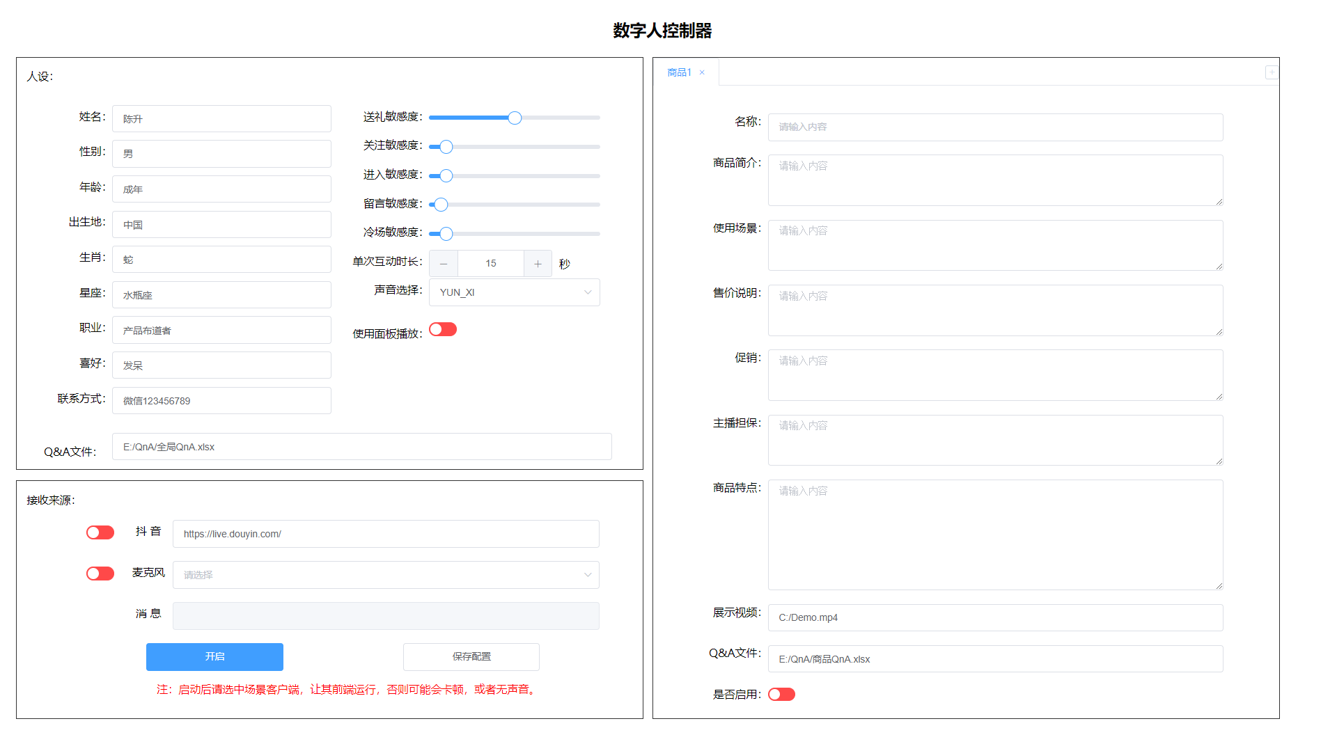This screenshot has width=1337, height=751.
Task: Focus the 名称 input field
Action: pos(995,127)
